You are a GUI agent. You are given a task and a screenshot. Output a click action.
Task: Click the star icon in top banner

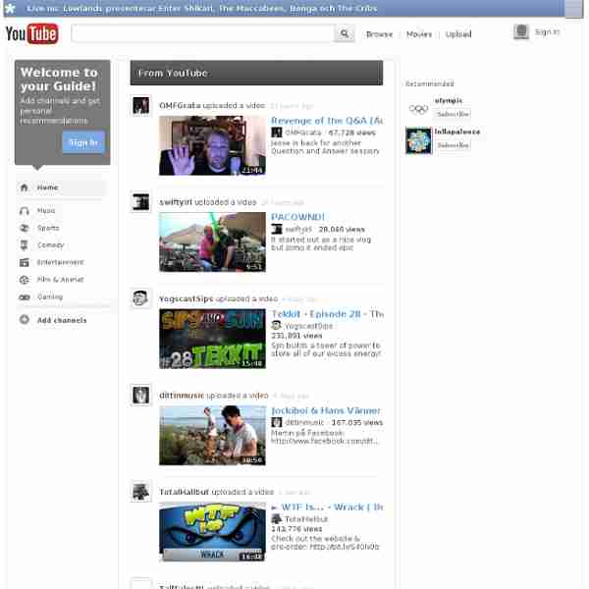(x=10, y=8)
